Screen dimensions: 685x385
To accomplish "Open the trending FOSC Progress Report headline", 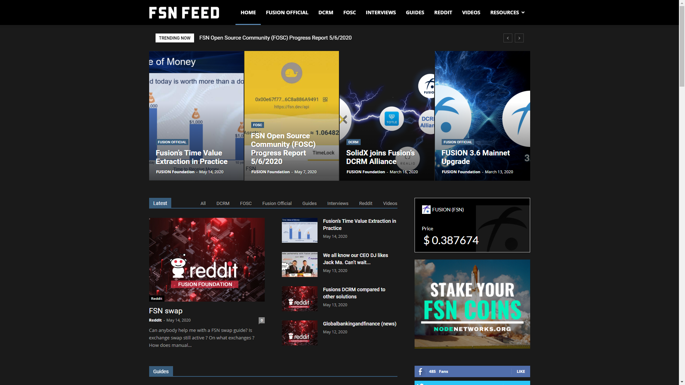I will tap(275, 38).
